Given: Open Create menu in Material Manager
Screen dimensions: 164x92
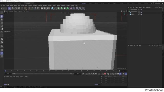Looking at the screenshot, I should [7, 76].
